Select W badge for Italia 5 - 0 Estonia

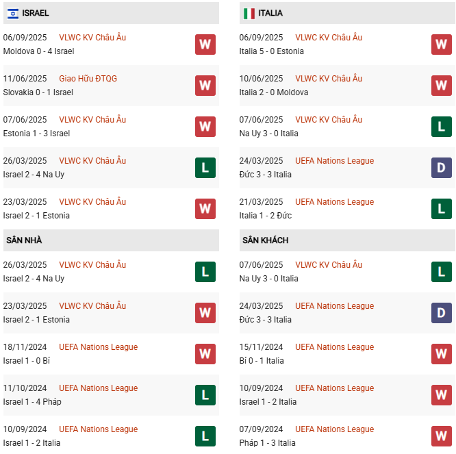click(x=442, y=45)
